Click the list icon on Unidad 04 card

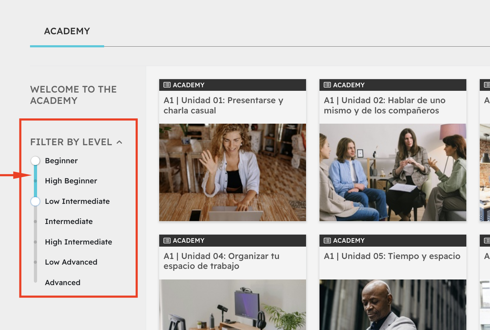(167, 241)
